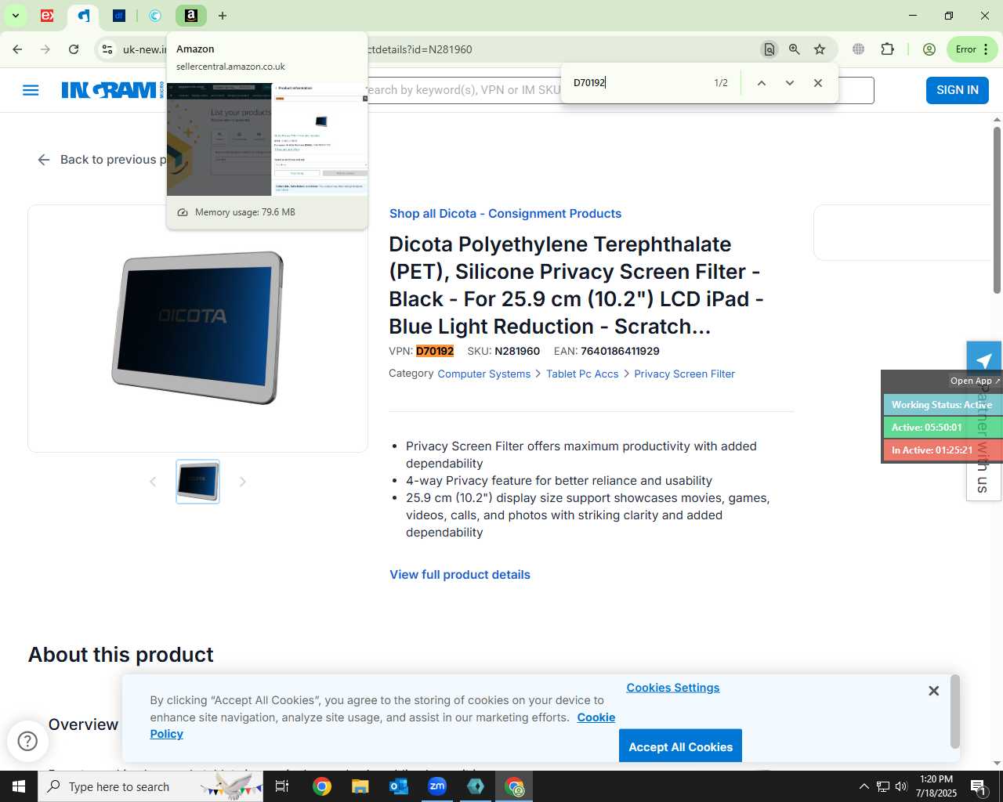Click the next image carousel arrow
The image size is (1003, 802).
242,482
